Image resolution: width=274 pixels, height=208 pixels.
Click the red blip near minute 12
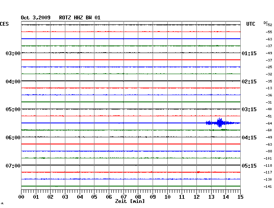(x=199, y=172)
